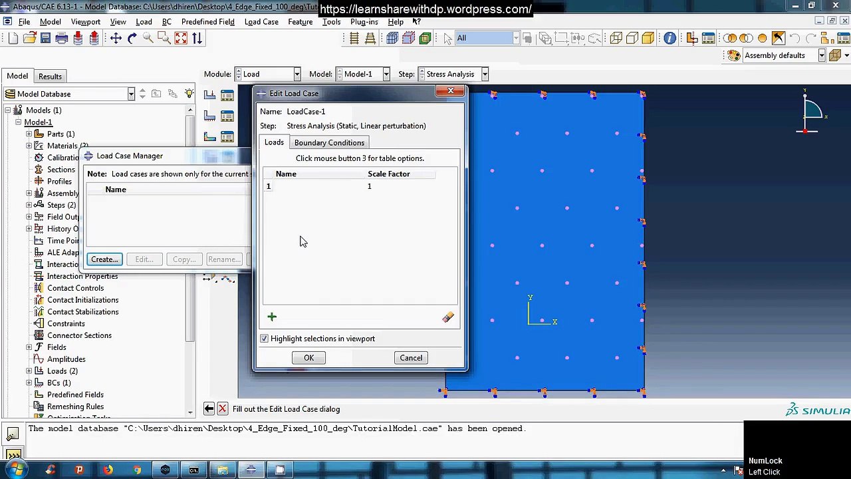Select the Pan View tool

coord(116,39)
